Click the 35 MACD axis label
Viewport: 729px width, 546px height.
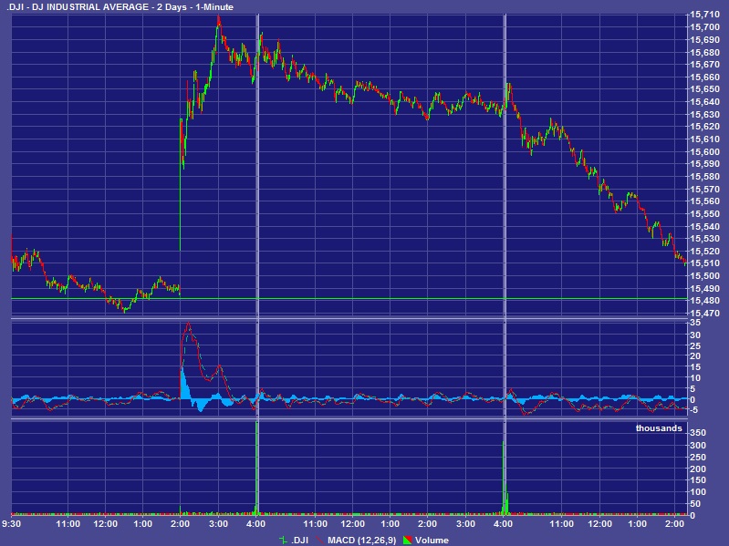695,323
